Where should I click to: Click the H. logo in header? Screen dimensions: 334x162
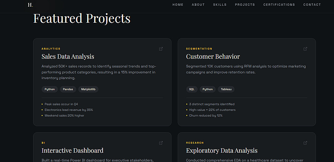[x=30, y=5]
